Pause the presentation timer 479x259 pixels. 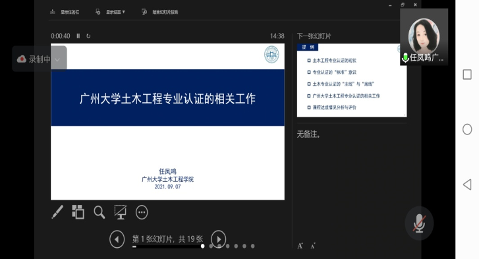[78, 36]
